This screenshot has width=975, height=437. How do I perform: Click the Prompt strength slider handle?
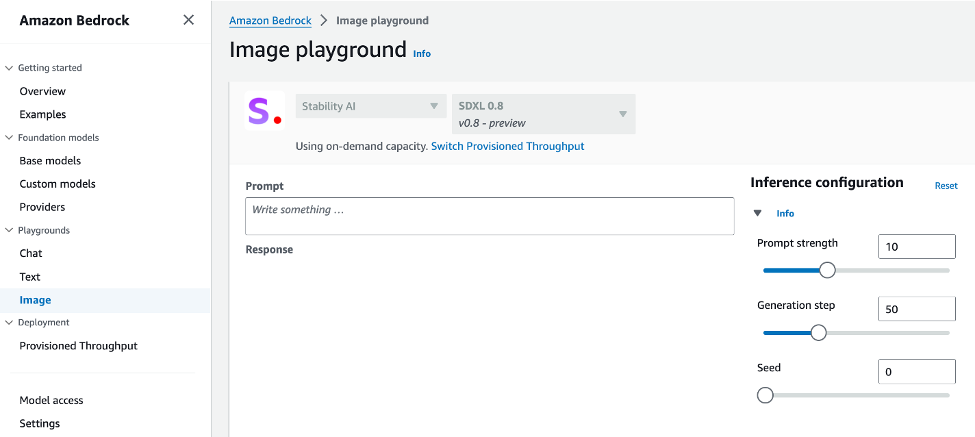pyautogui.click(x=827, y=271)
